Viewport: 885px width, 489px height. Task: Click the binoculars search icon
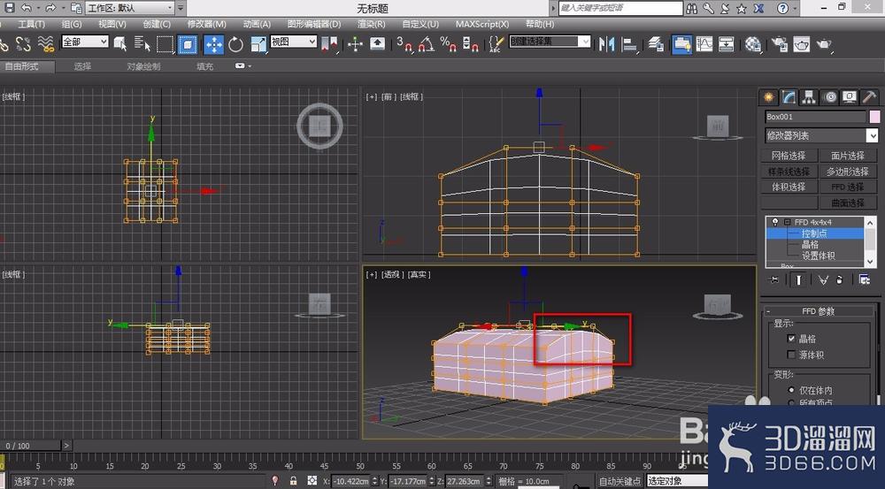tap(692, 9)
